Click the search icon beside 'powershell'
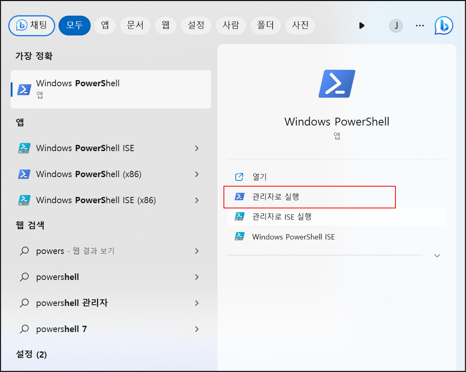Image resolution: width=466 pixels, height=372 pixels. [x=24, y=277]
